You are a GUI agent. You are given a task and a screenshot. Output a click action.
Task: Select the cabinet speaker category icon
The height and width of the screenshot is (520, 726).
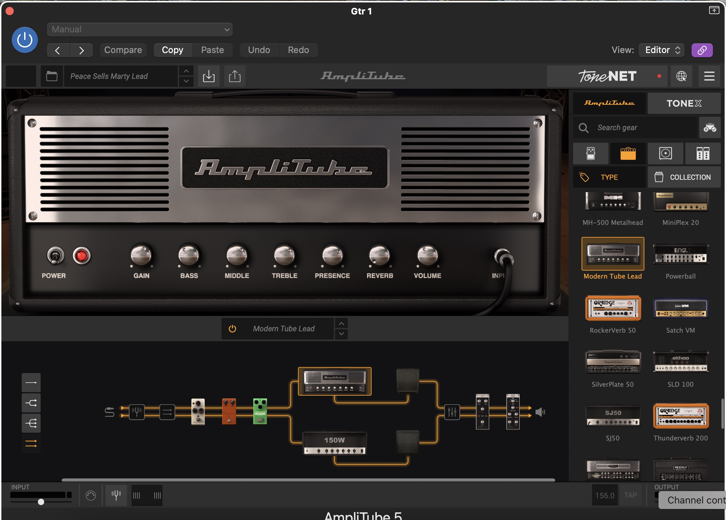click(665, 154)
